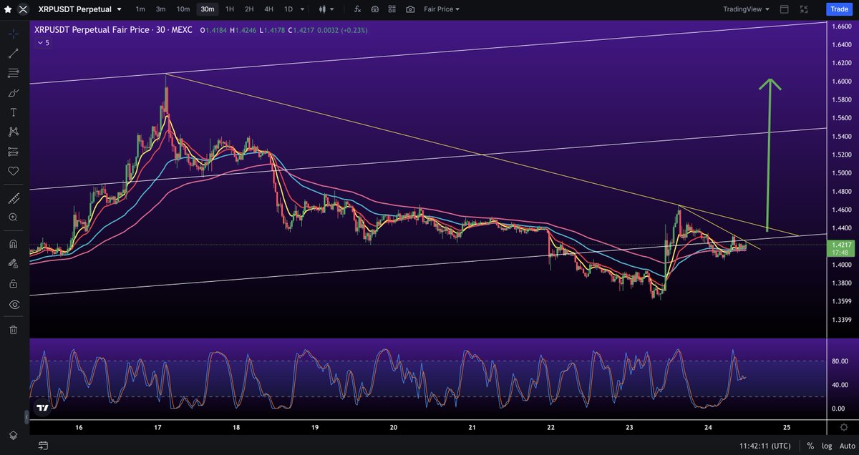Expand the chart type dropdown arrow
The width and height of the screenshot is (859, 455).
[331, 9]
